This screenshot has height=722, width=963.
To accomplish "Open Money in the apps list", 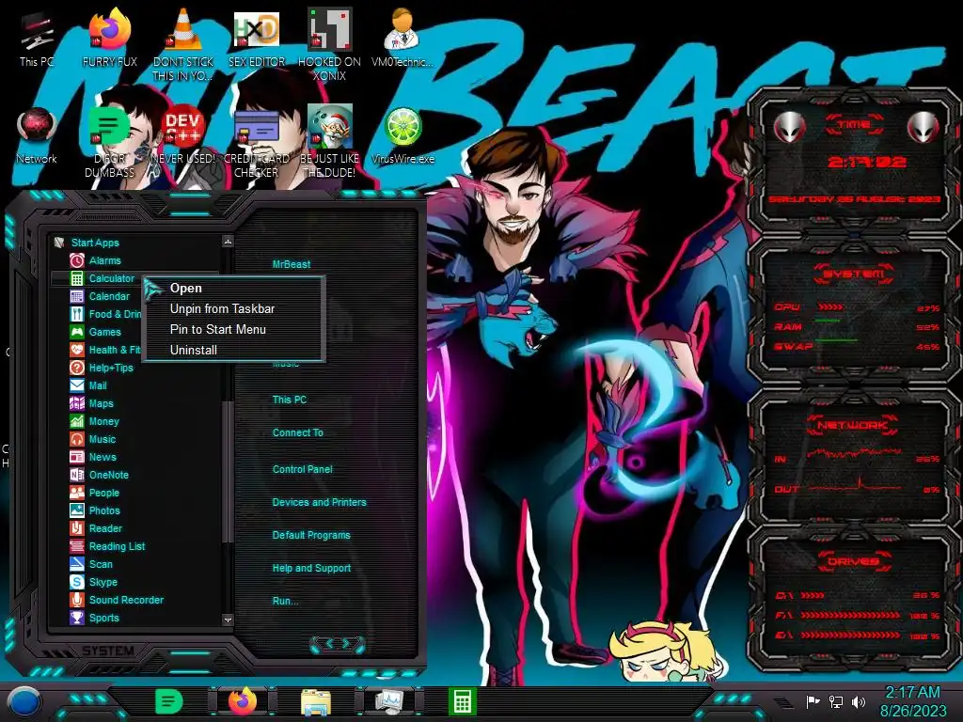I will click(x=95, y=420).
